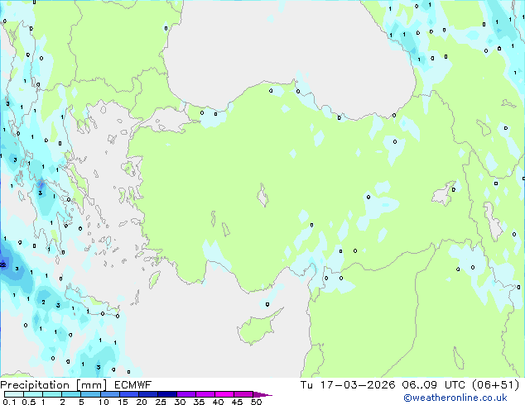Click the 45–50 mm legend color swatch
525x405 pixels.
pyautogui.click(x=243, y=394)
